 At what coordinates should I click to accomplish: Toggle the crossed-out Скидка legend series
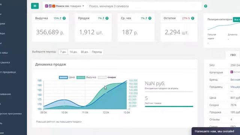click(x=107, y=77)
